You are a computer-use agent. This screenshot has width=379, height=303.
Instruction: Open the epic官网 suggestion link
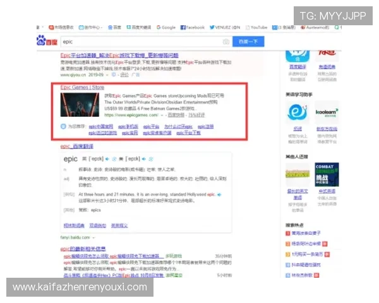[129, 133]
